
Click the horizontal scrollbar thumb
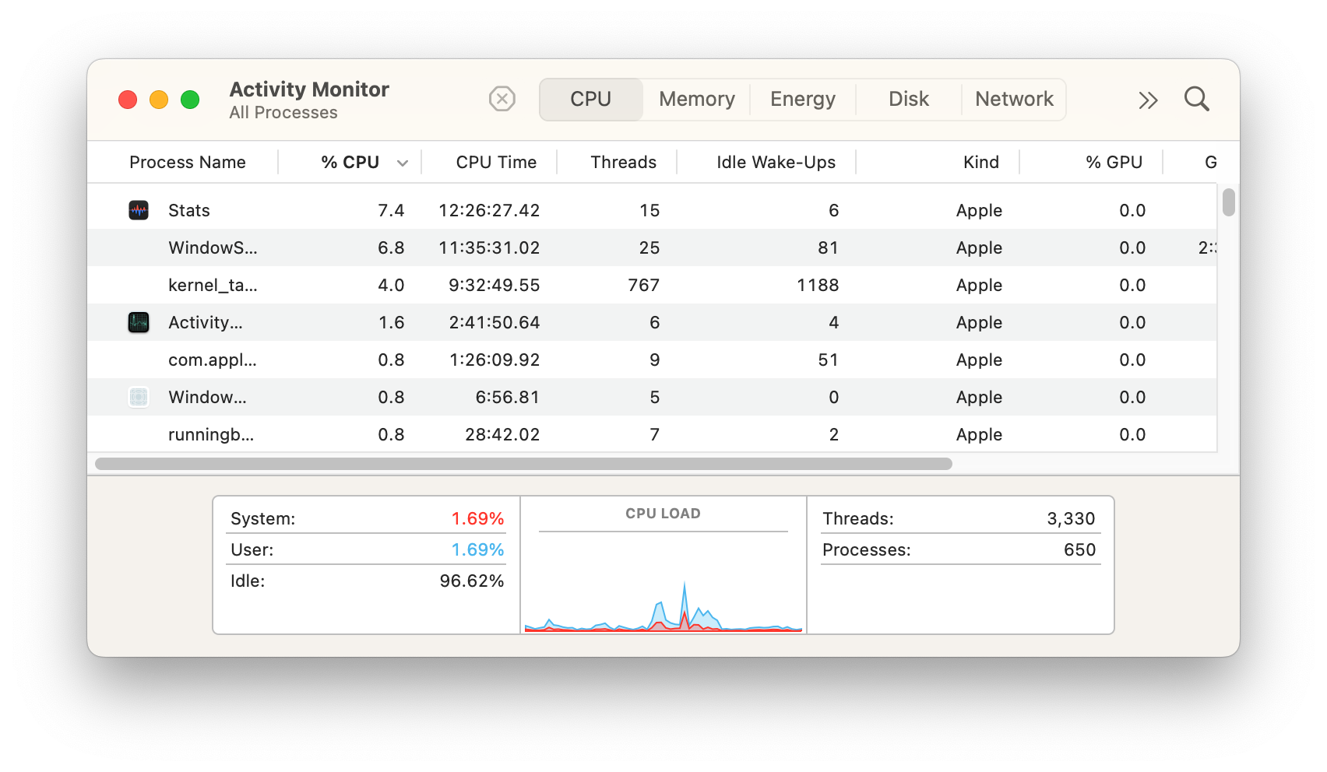click(x=523, y=464)
